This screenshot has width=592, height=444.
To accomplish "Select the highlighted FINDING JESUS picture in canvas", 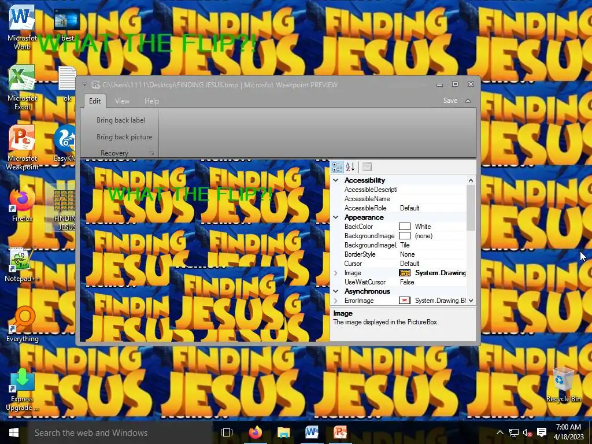I will coord(227,298).
